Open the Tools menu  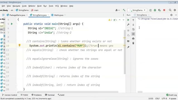[x=51, y=6]
